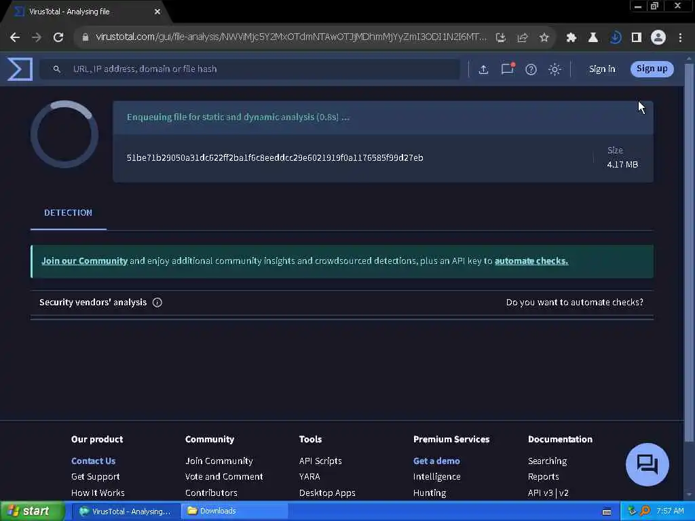The width and height of the screenshot is (695, 521).
Task: Reload the page with refresh icon
Action: [x=58, y=37]
